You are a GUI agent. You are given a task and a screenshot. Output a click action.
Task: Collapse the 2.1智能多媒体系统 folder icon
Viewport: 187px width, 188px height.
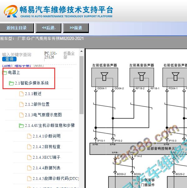(x=12, y=83)
